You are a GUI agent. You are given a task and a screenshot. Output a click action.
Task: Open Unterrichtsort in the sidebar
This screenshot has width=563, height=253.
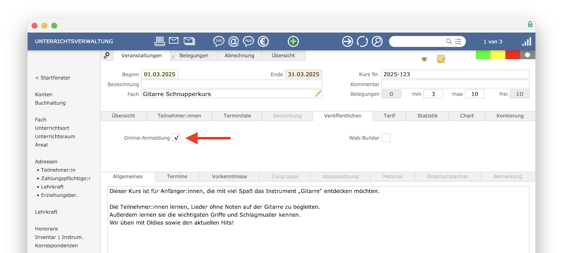click(x=52, y=128)
